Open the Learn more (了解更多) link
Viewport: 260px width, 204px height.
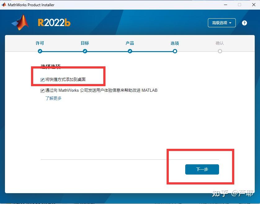[x=53, y=98]
